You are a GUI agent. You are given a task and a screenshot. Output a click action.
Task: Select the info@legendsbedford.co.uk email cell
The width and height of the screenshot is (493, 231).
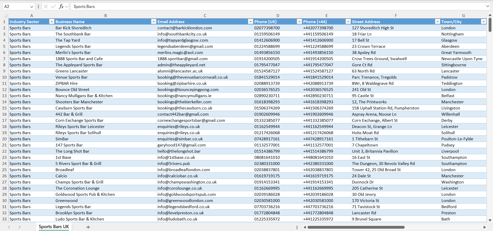[205, 207]
